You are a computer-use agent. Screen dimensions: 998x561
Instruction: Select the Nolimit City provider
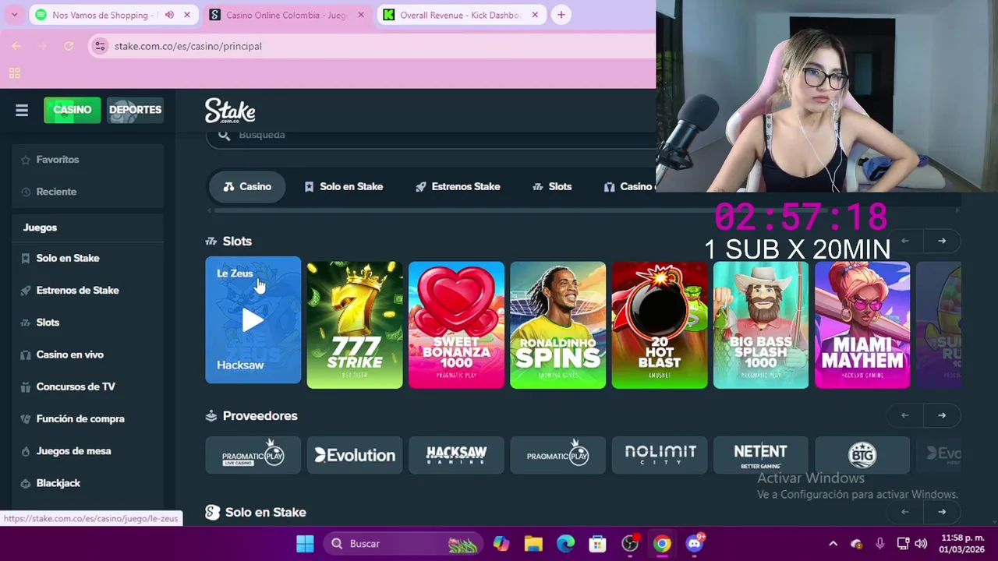pyautogui.click(x=660, y=455)
